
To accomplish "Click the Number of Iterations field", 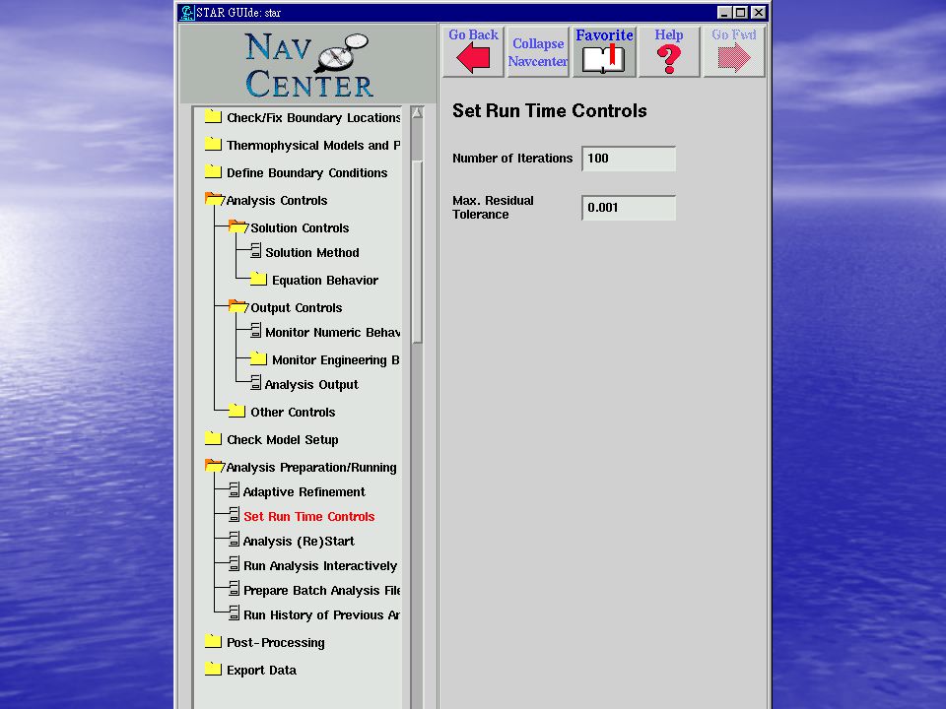I will 629,159.
